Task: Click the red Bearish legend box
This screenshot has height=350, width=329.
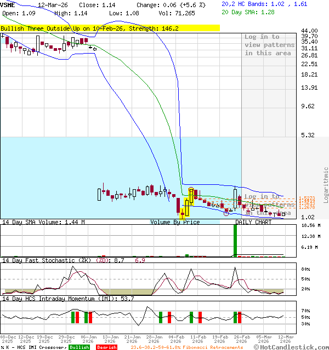Action: 106,347
